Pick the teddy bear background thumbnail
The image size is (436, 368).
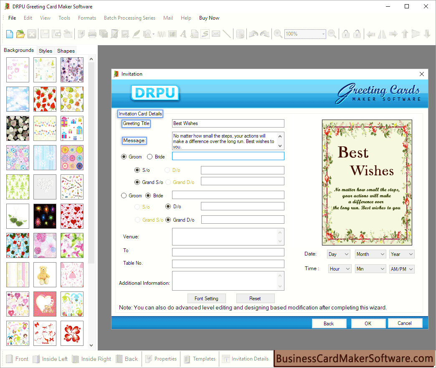(x=45, y=275)
